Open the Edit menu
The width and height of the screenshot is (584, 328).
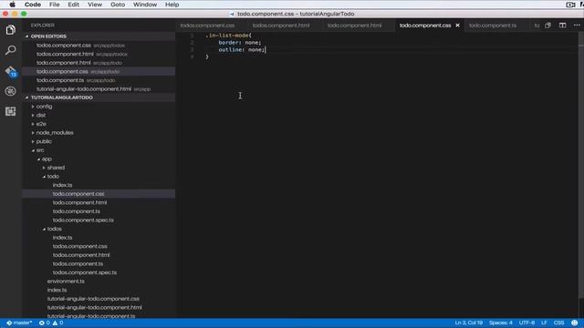(x=73, y=5)
